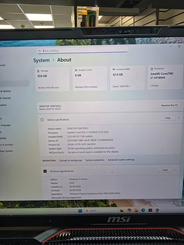This screenshot has height=245, width=184.
Task: Click the Settings gear icon in taskbar
Action: [157, 210]
